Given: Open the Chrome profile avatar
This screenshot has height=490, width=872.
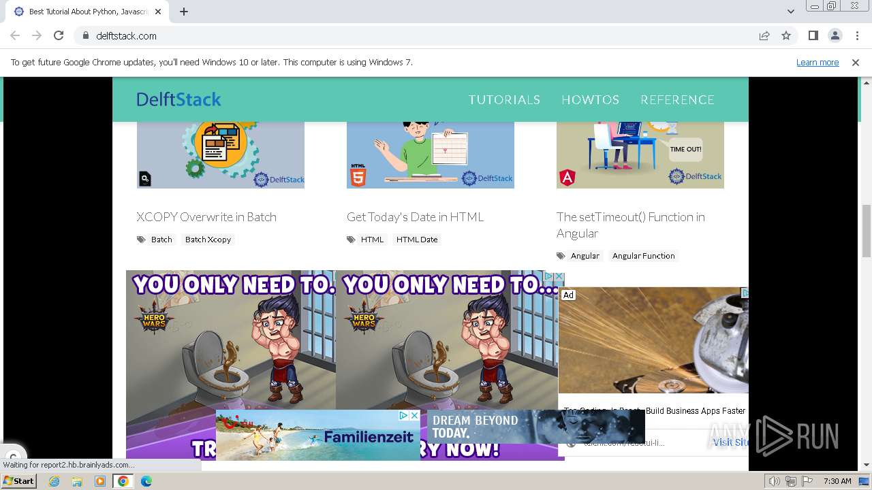Looking at the screenshot, I should click(x=835, y=35).
